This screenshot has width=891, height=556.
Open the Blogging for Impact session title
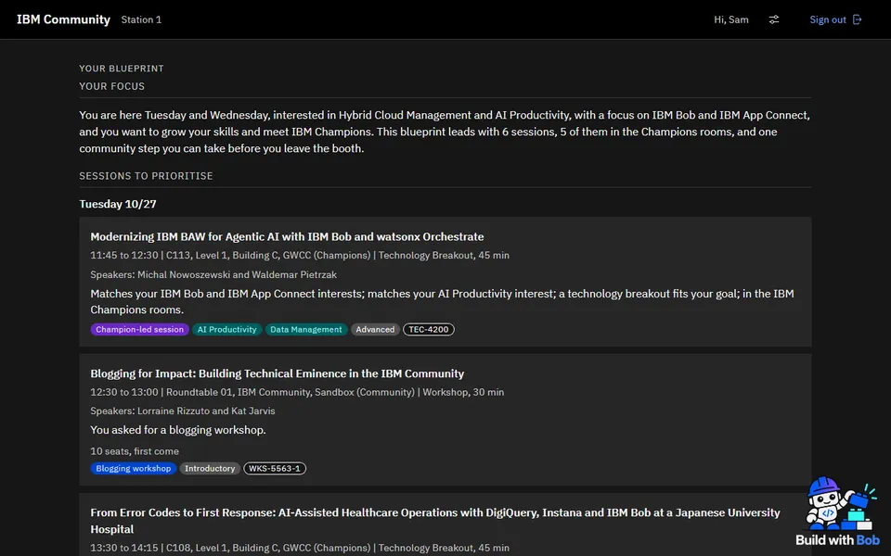point(278,373)
